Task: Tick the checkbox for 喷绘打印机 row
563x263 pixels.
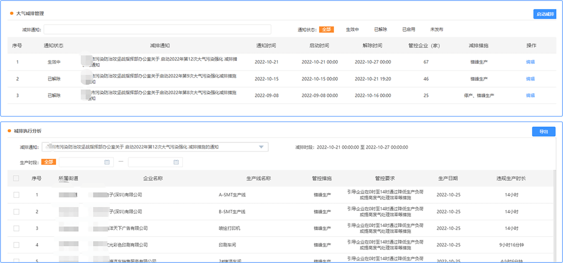Action: click(x=16, y=228)
